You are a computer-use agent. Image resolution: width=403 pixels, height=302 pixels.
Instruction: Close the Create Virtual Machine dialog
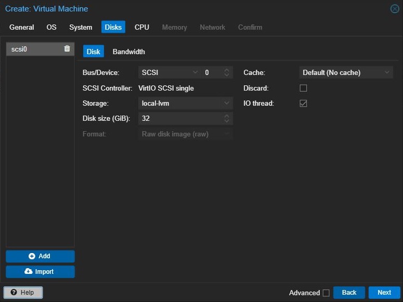[x=395, y=9]
